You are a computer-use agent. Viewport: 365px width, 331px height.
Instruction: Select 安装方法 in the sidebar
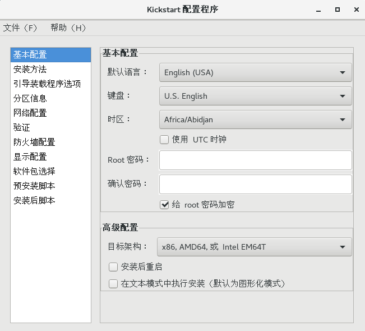pos(30,70)
